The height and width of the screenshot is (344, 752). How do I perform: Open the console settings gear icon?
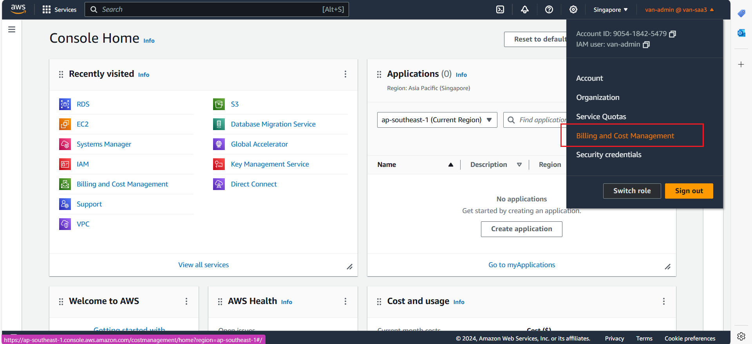coord(573,9)
